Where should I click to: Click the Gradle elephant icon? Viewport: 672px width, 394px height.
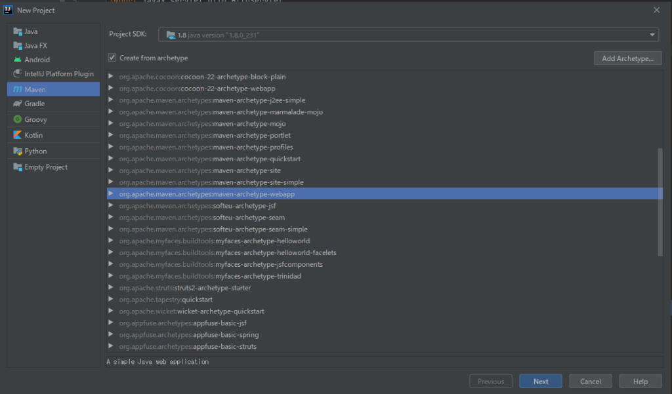[x=18, y=104]
